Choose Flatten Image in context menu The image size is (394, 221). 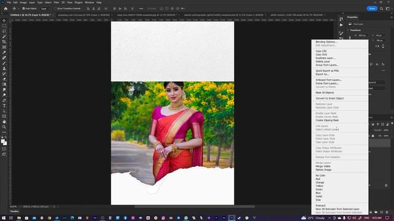(323, 170)
